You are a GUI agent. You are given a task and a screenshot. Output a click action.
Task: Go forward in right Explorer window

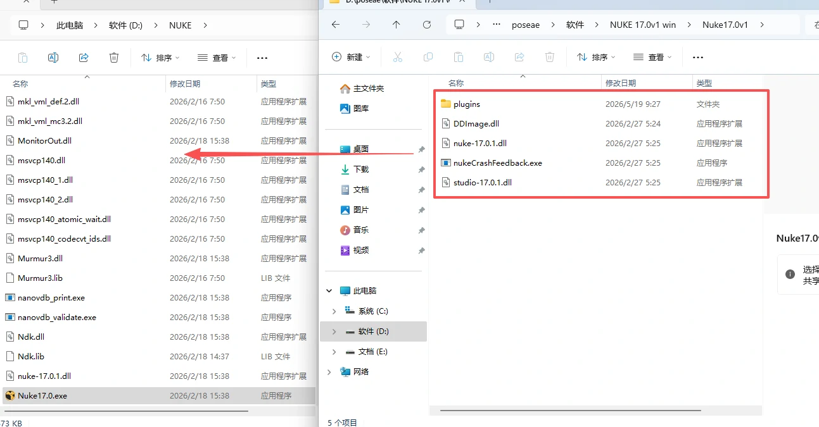366,25
